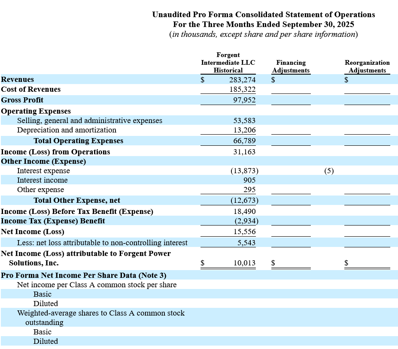Select the Other expense row label
This screenshot has height=349, width=398.
(40, 190)
